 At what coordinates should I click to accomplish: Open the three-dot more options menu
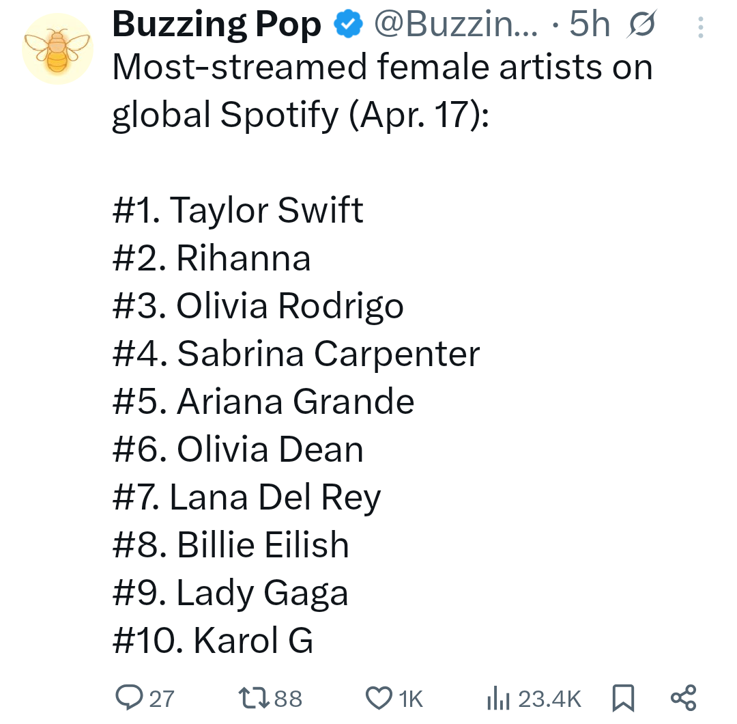[x=700, y=27]
